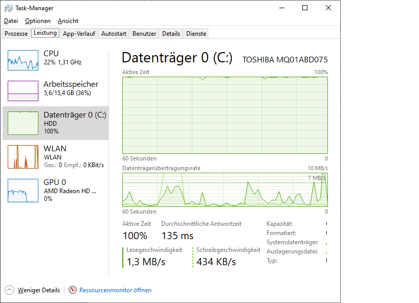Click the Datenträgerübertragungsrate transfer graph
The height and width of the screenshot is (303, 419).
pyautogui.click(x=225, y=190)
